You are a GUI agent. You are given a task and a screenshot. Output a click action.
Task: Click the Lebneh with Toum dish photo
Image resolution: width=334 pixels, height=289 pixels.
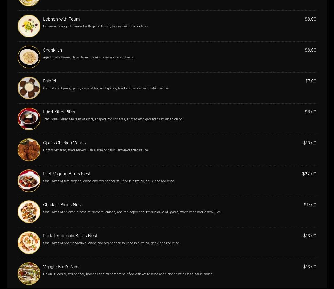pyautogui.click(x=29, y=26)
